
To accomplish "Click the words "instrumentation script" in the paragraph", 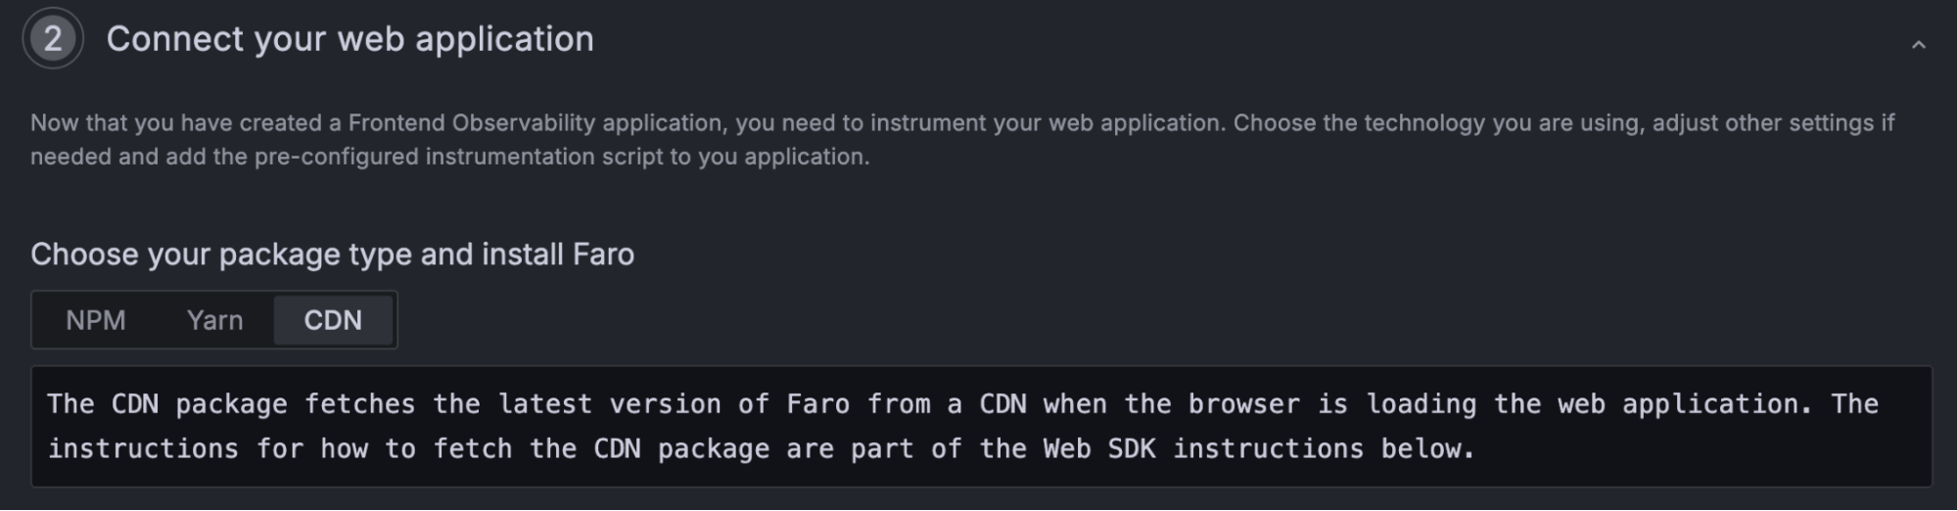I will tap(543, 157).
